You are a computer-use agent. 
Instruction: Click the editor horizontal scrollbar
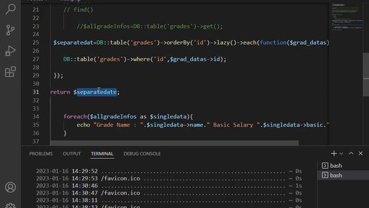[174, 143]
